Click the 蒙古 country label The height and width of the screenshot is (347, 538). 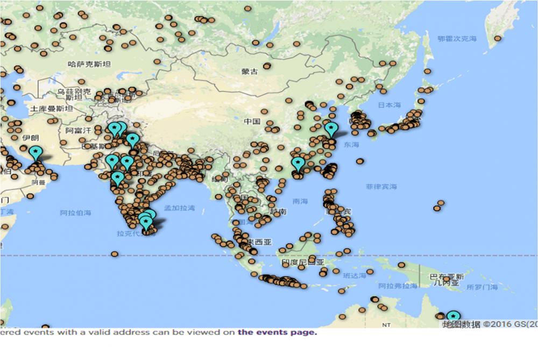(x=250, y=72)
